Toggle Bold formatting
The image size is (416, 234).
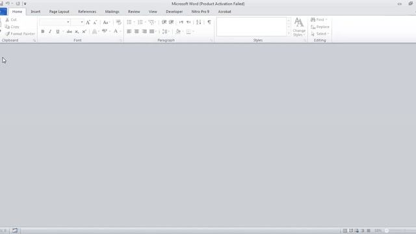tap(43, 32)
